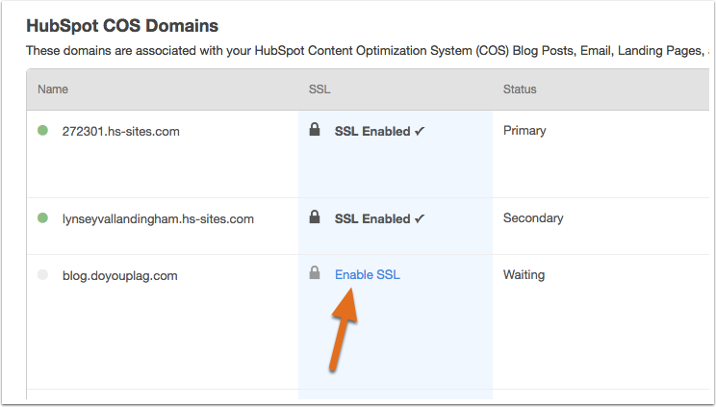Select the blog.doyouplag.com domain name
The height and width of the screenshot is (407, 716).
click(x=120, y=276)
